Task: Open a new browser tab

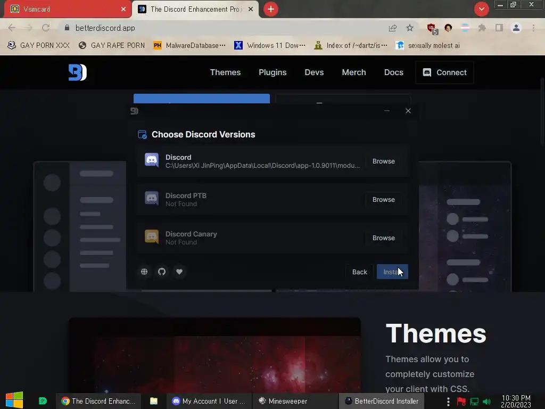Action: tap(271, 9)
